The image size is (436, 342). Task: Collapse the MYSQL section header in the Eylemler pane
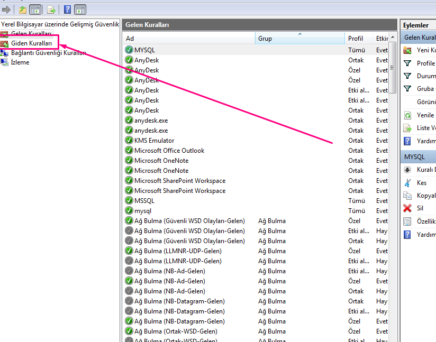pos(419,157)
